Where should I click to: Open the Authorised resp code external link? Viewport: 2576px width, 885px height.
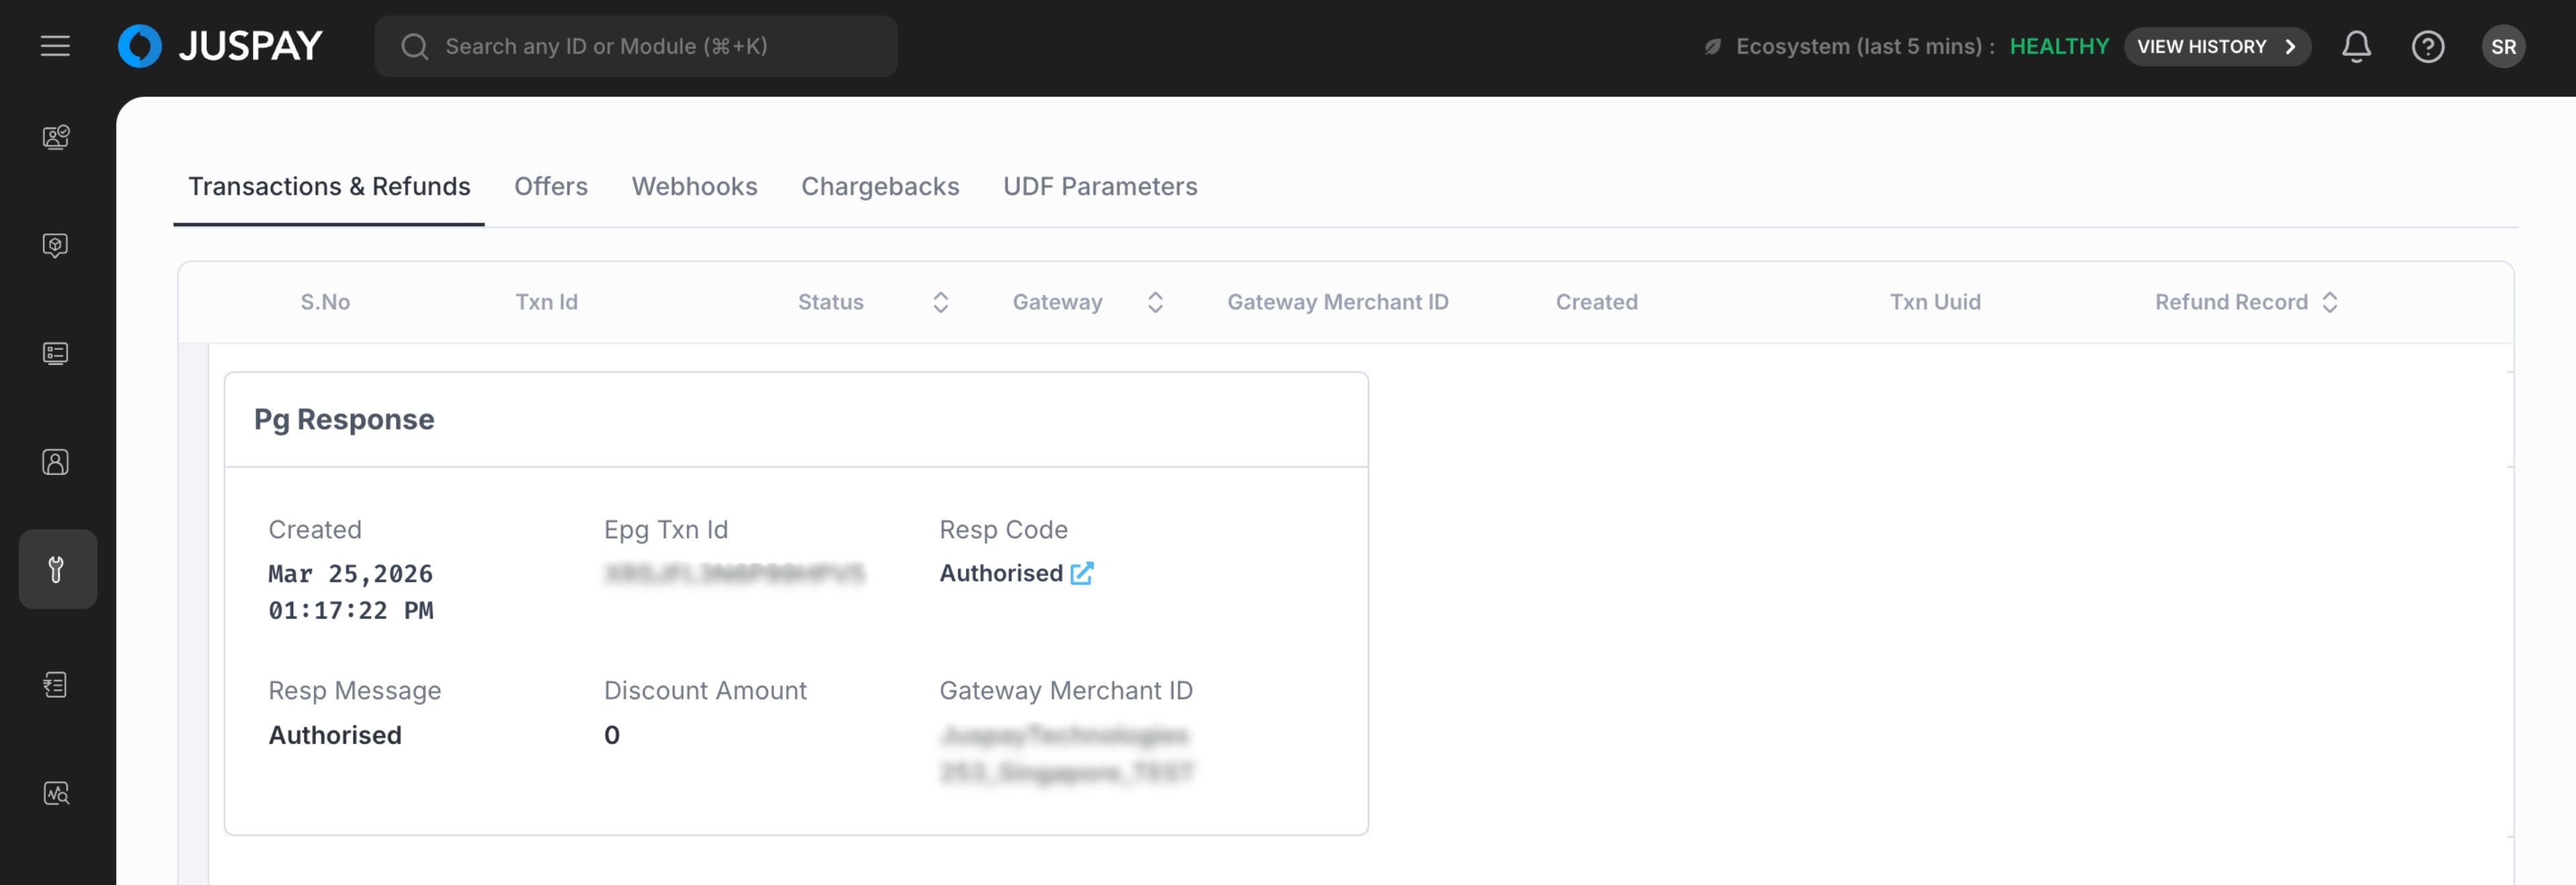pyautogui.click(x=1081, y=573)
